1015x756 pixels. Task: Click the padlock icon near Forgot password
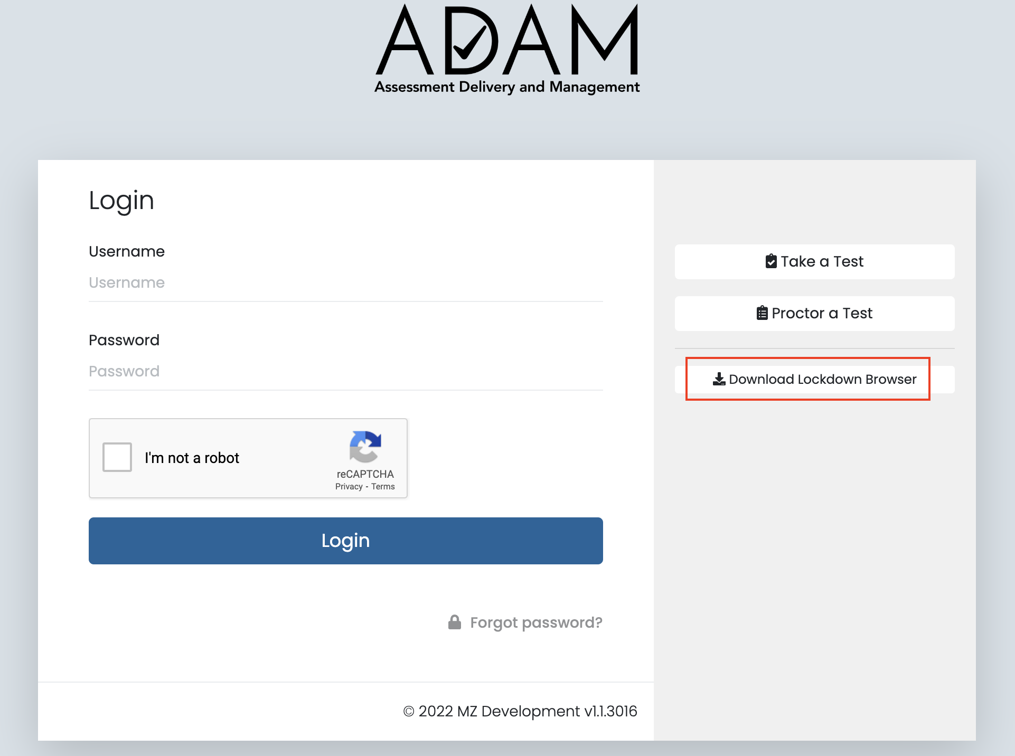click(x=454, y=622)
